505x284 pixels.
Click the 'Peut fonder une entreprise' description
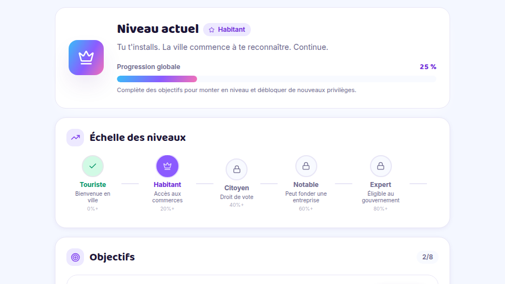pos(306,197)
